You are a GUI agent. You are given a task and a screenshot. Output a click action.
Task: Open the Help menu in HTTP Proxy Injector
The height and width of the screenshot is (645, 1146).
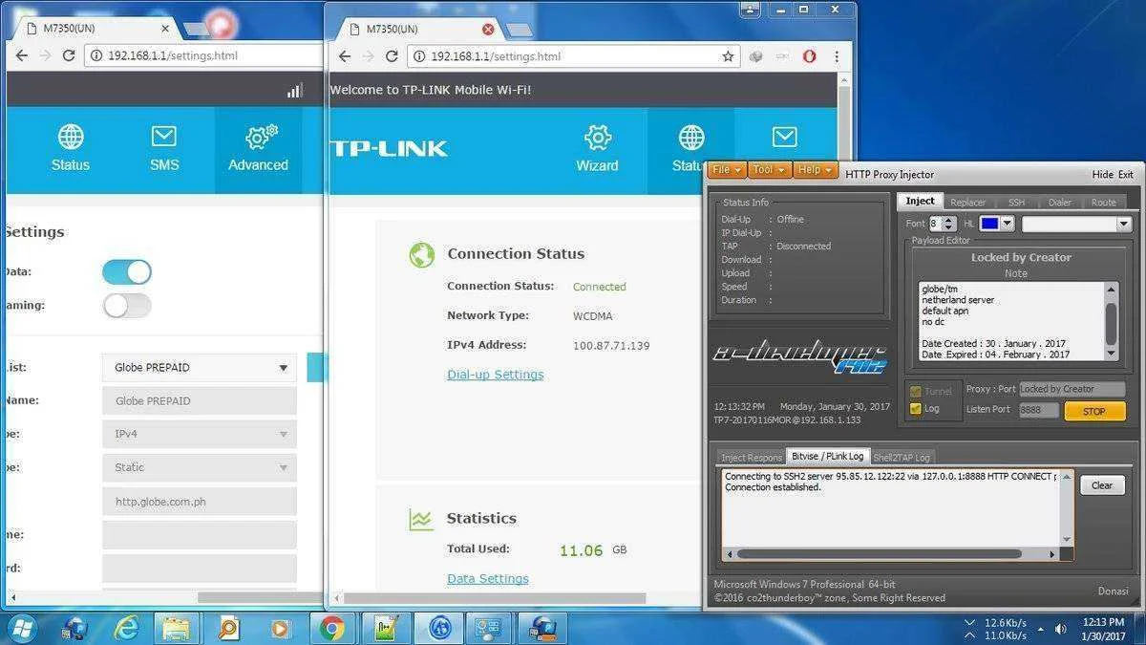[816, 170]
